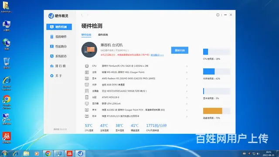Open the Windows Start menu orb
Viewport: 279px width, 157px height.
[4, 154]
